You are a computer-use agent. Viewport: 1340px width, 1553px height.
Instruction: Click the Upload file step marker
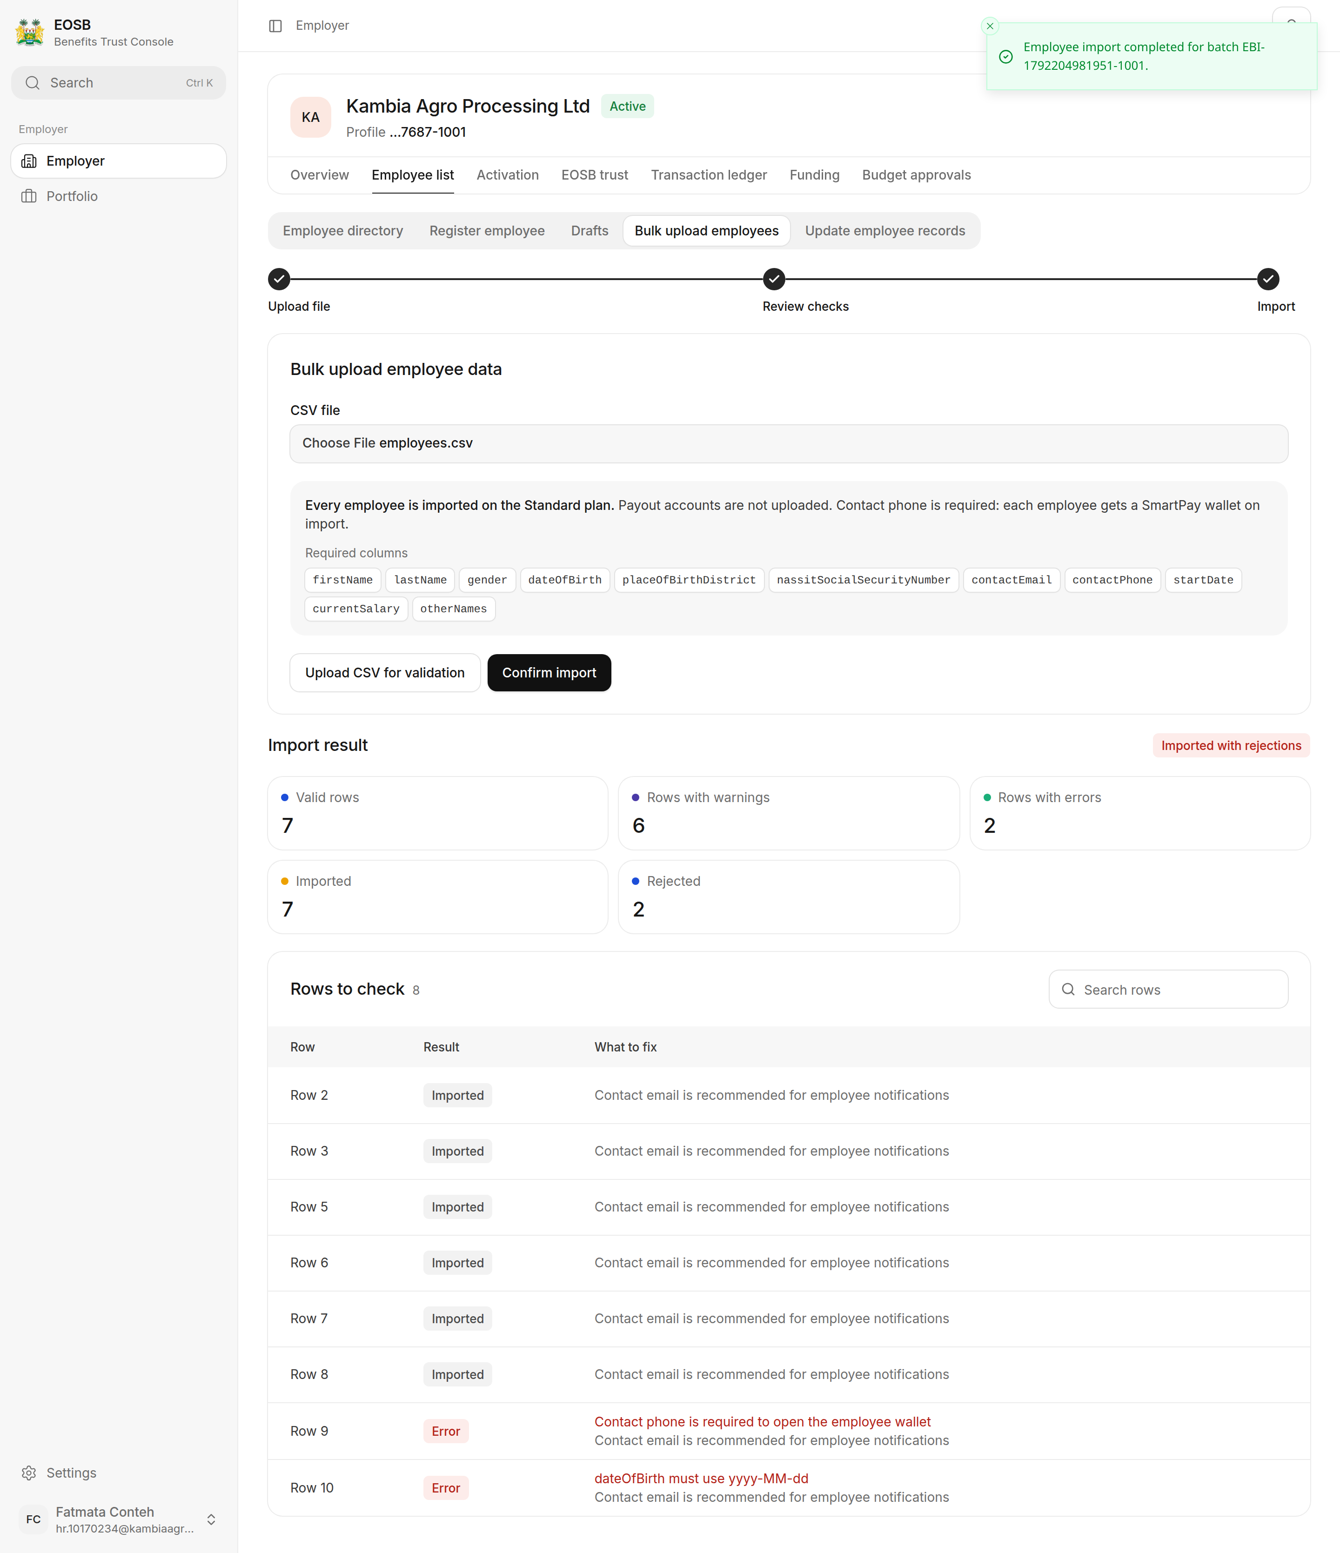tap(279, 279)
